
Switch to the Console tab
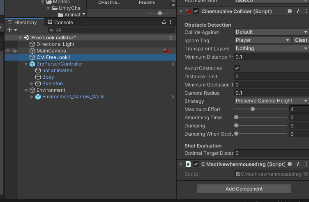point(60,23)
